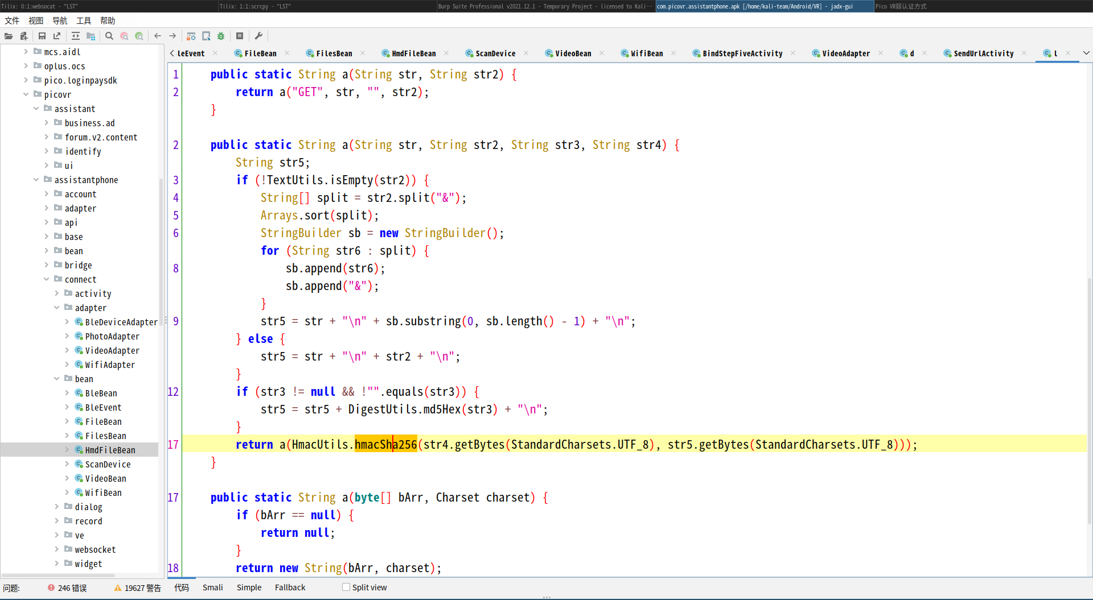1093x600 pixels.
Task: Close the VideoAdapter tab
Action: 881,53
